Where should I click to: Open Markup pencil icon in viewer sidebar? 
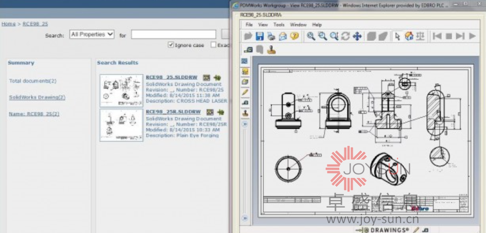[x=245, y=93]
